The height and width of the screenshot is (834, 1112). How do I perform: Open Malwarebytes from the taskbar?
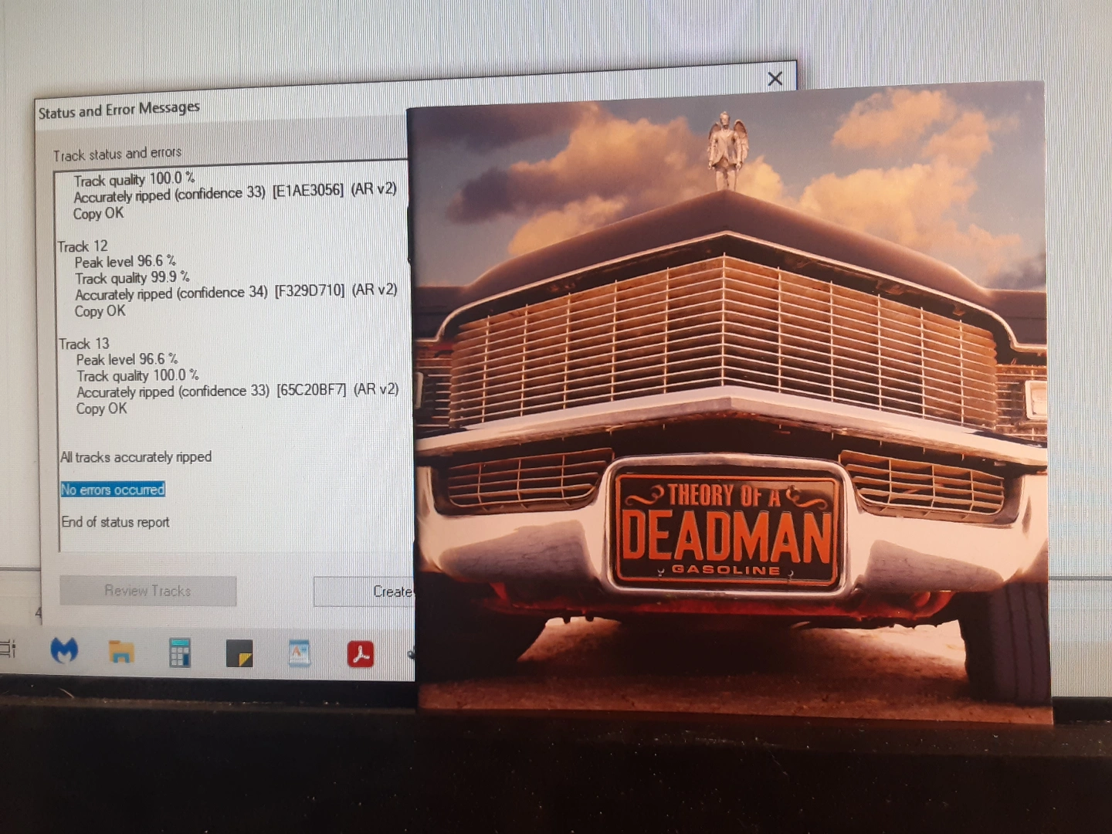click(65, 651)
